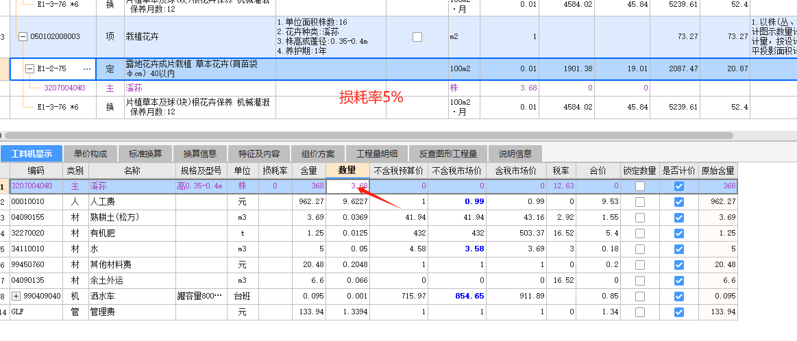Click the 含量 column header
Image resolution: width=797 pixels, height=341 pixels.
(308, 170)
